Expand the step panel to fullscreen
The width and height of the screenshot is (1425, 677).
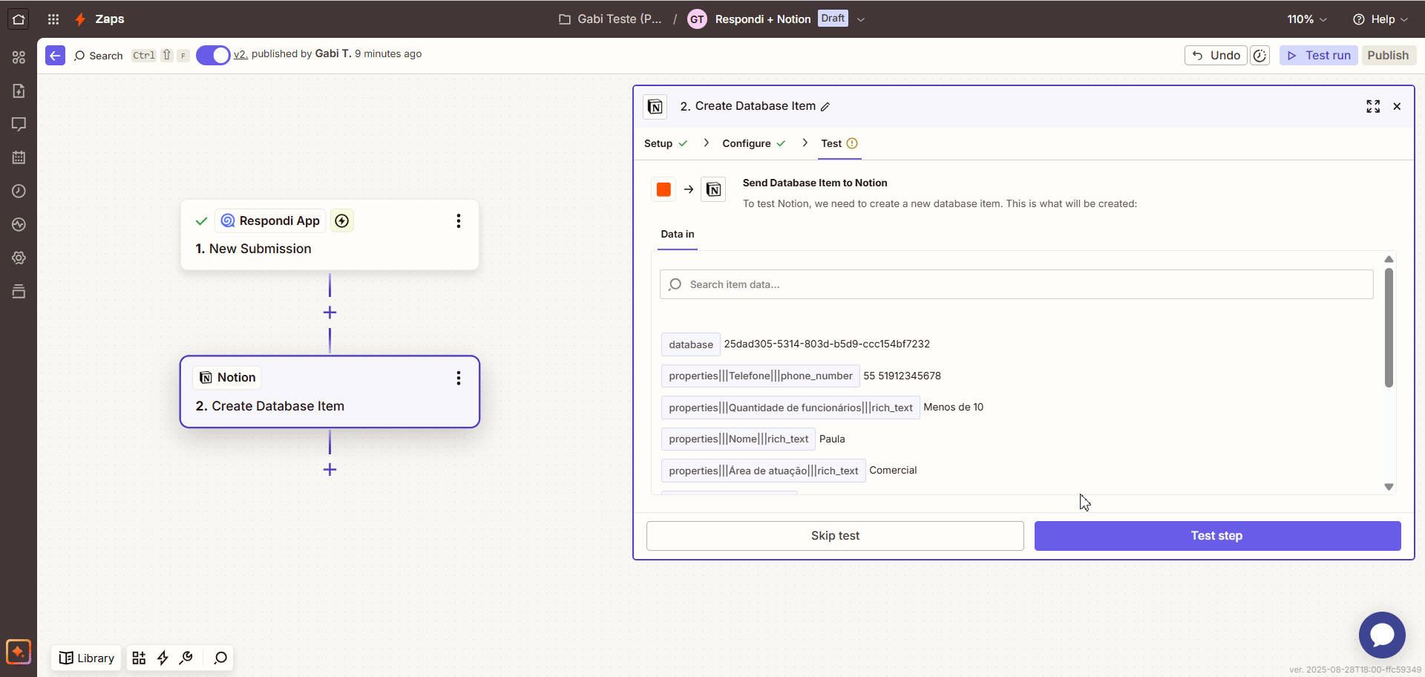[x=1373, y=106]
